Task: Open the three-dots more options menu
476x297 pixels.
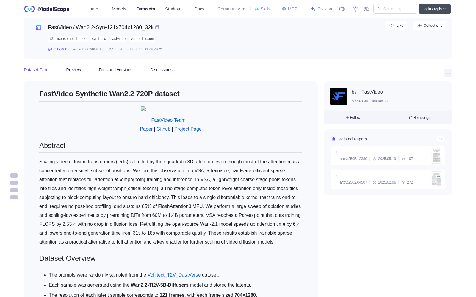Action: [x=448, y=73]
